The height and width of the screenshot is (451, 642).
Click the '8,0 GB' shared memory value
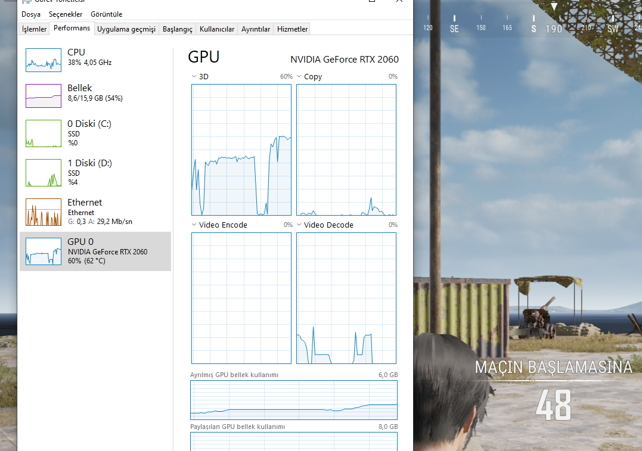coord(387,427)
